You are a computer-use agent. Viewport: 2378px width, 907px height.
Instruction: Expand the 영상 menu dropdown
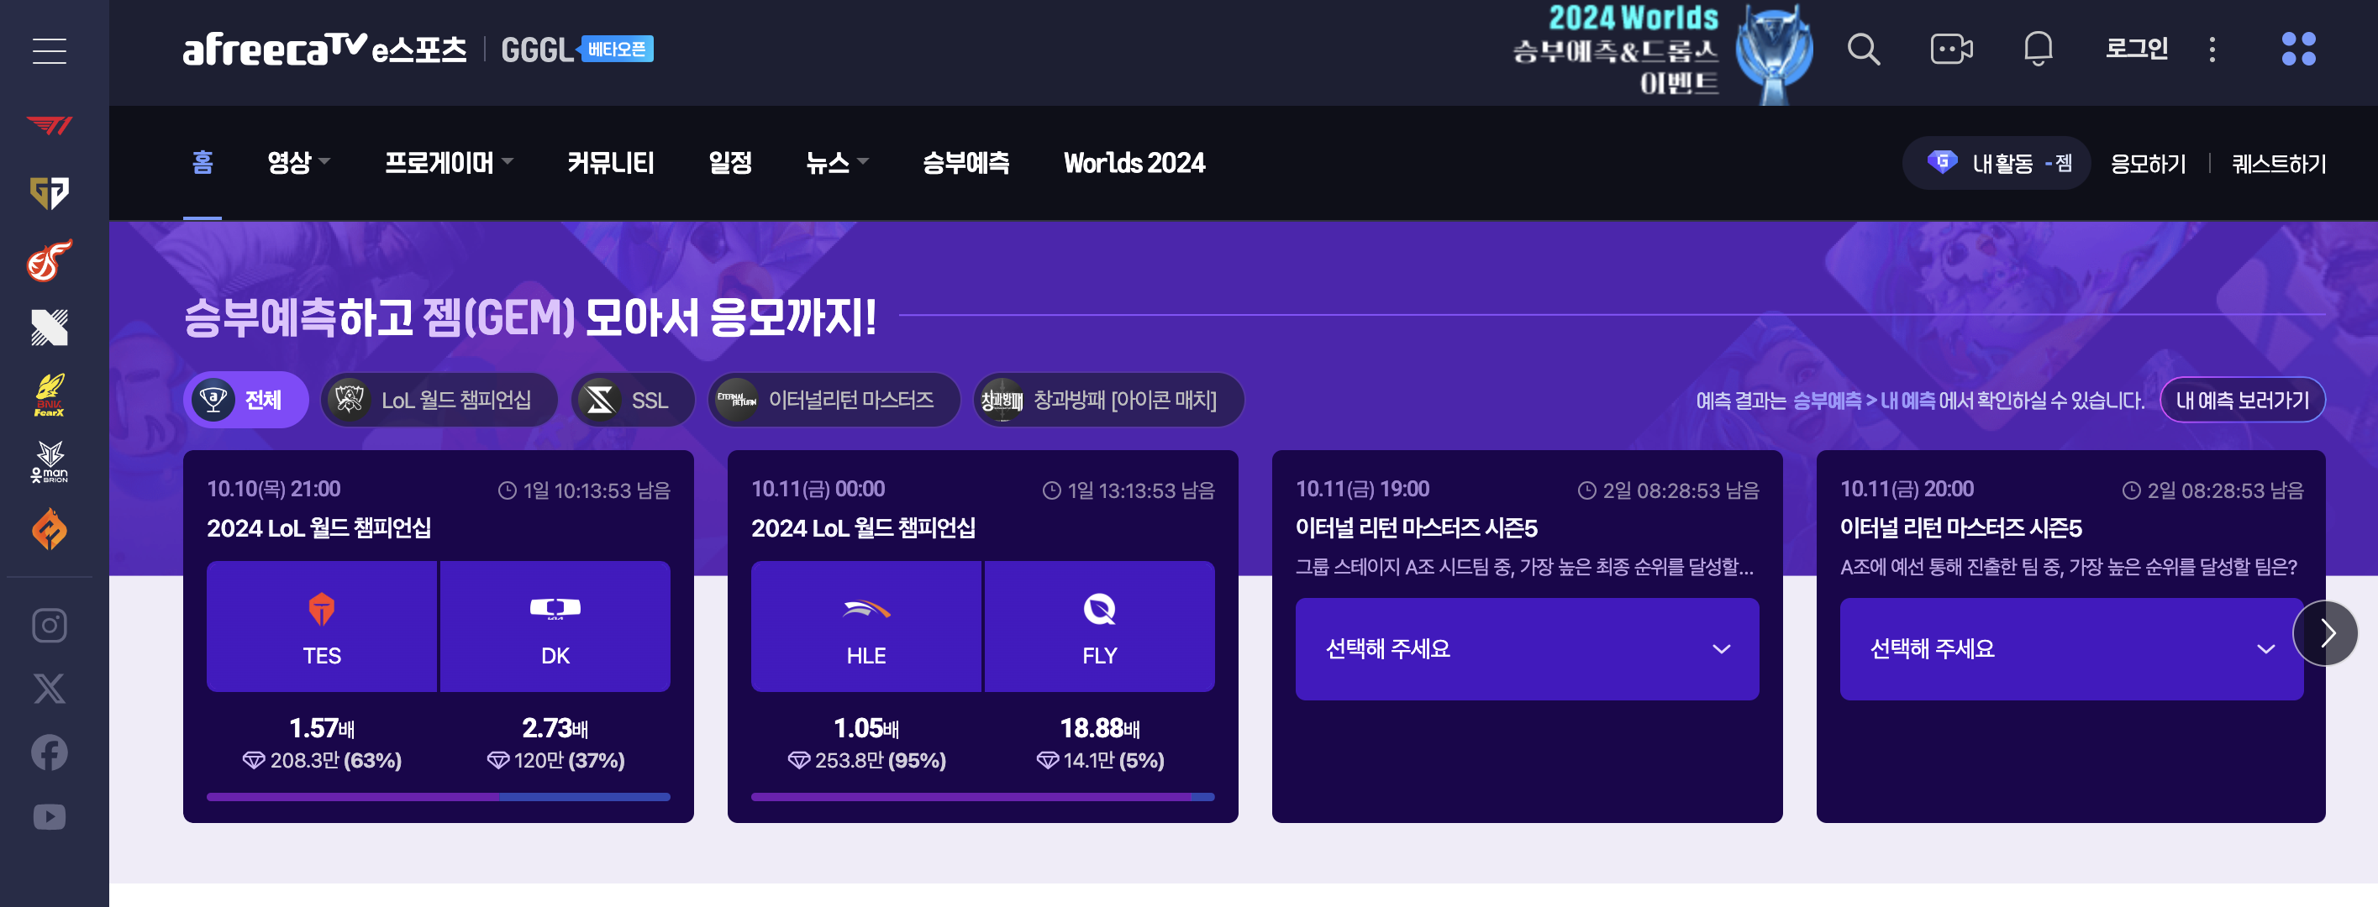click(298, 162)
